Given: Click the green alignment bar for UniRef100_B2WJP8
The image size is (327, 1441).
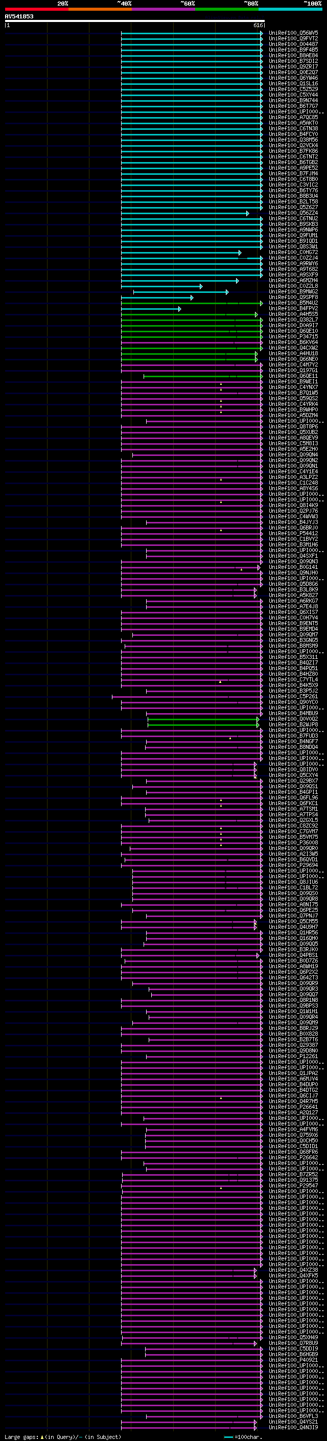Looking at the screenshot, I should [203, 725].
